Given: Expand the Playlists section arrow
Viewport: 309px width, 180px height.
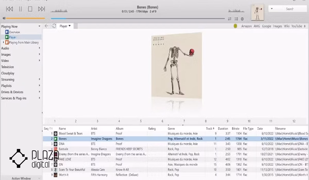Looking at the screenshot, I should 39,86.
